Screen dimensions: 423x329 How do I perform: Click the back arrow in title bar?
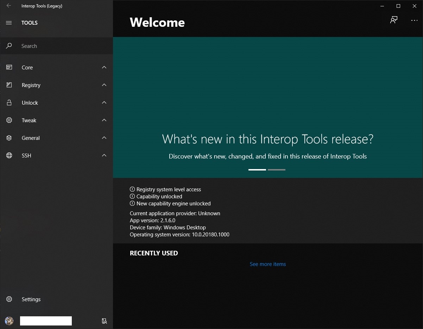coord(9,6)
